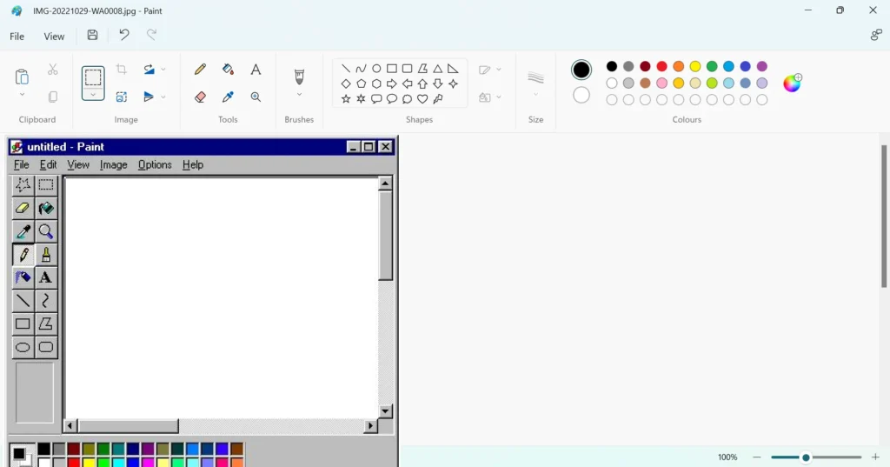Open the Help menu in classic Paint
The image size is (890, 467).
click(x=193, y=164)
